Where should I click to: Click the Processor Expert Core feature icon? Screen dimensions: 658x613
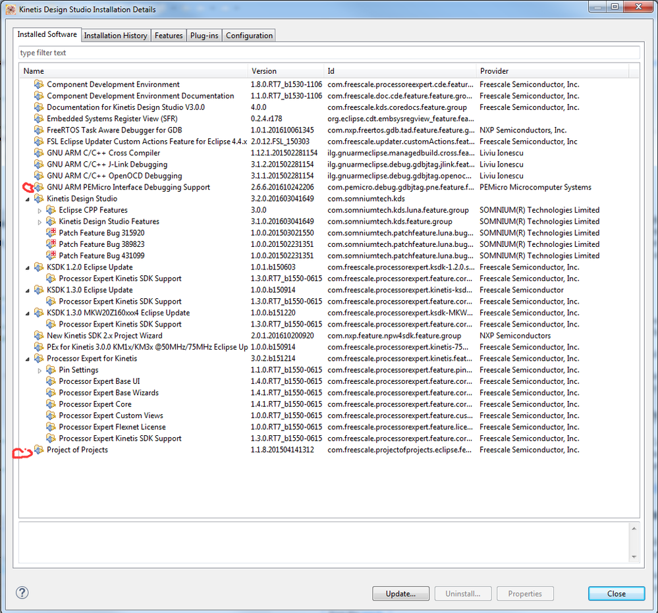(x=51, y=404)
